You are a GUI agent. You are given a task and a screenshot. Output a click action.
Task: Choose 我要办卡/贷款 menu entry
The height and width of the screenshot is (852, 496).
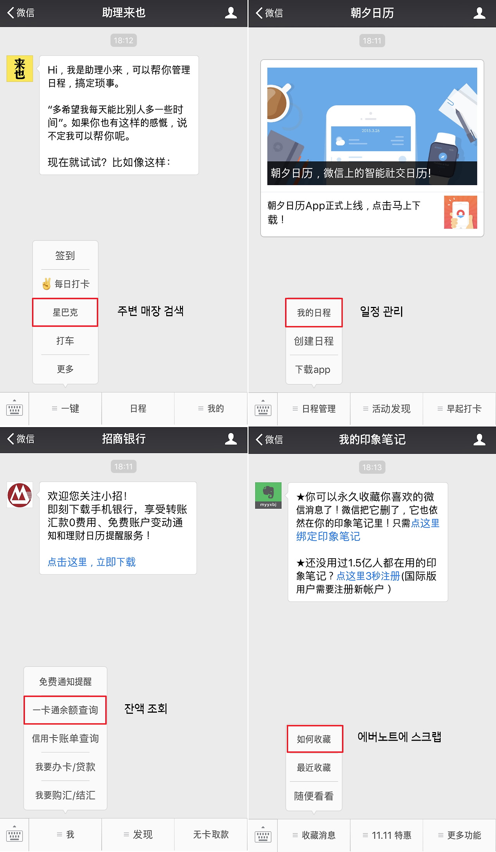pos(65,767)
